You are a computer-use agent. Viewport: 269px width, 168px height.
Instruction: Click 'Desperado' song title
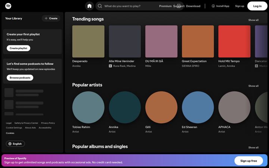coord(80,61)
